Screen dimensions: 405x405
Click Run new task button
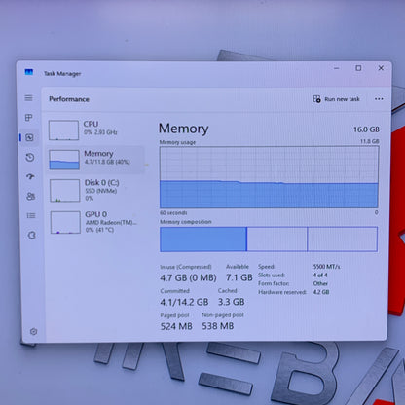(336, 99)
